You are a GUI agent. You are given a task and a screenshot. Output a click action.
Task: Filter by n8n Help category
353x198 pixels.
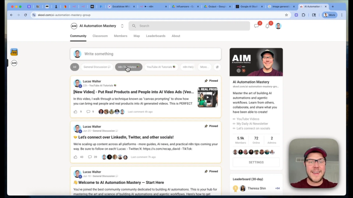pos(188,67)
